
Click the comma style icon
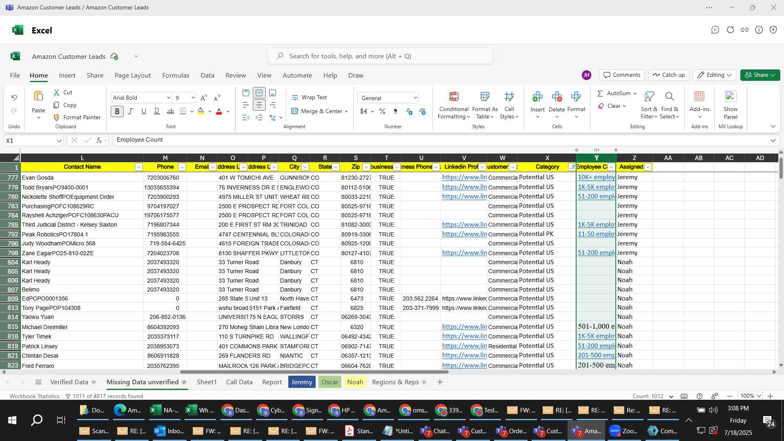click(x=395, y=111)
